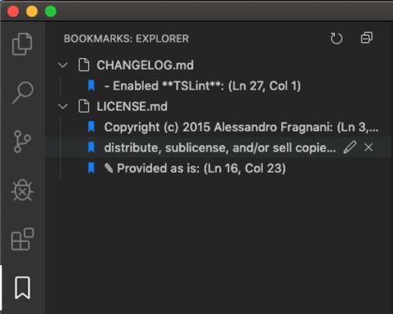Remove the distribute, sublicense bookmark

click(x=369, y=148)
